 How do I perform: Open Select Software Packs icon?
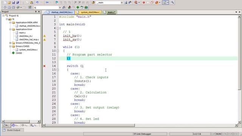(x=82, y=8)
